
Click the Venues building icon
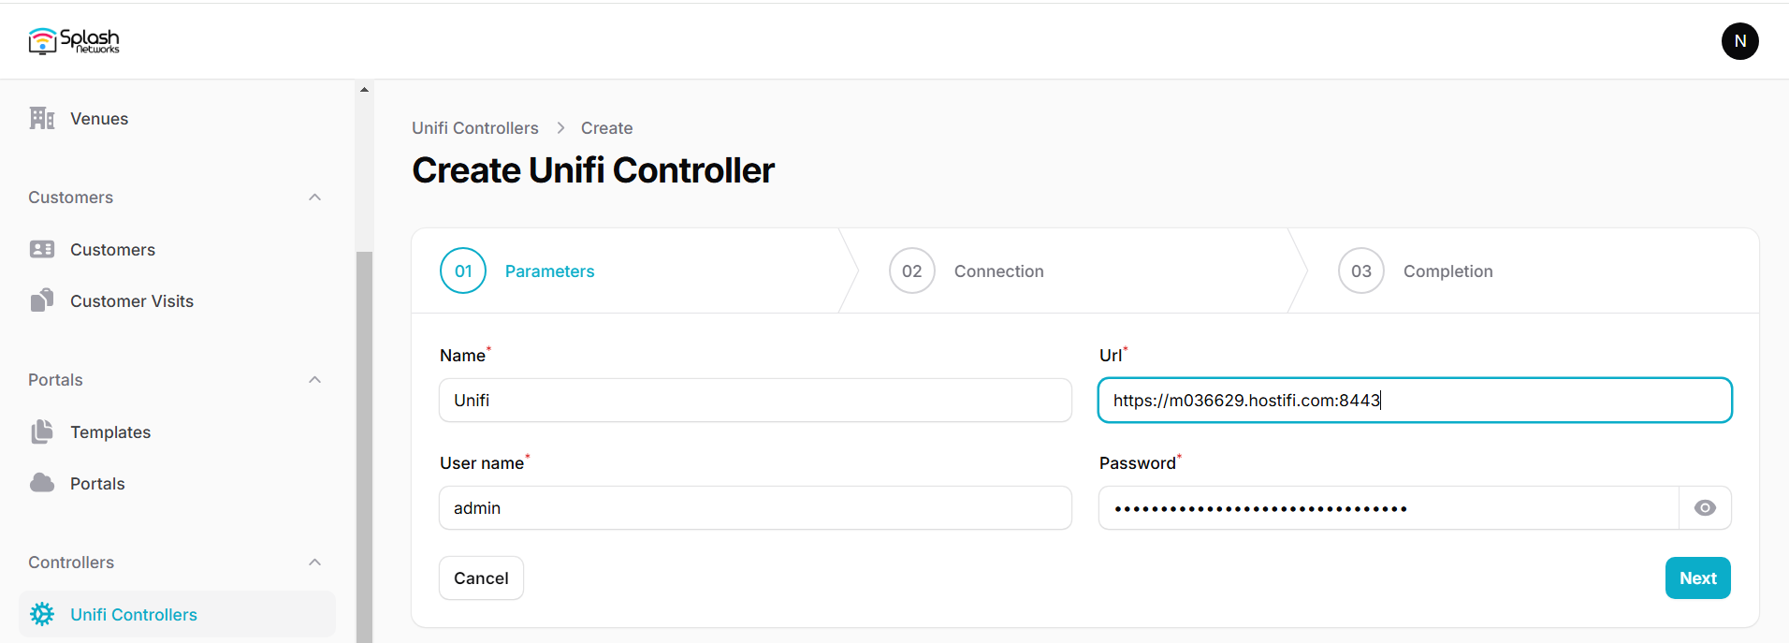(42, 118)
